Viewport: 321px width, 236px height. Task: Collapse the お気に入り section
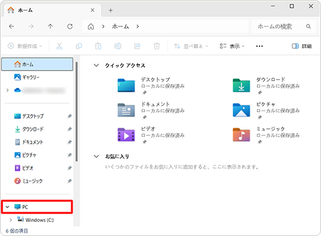click(96, 156)
